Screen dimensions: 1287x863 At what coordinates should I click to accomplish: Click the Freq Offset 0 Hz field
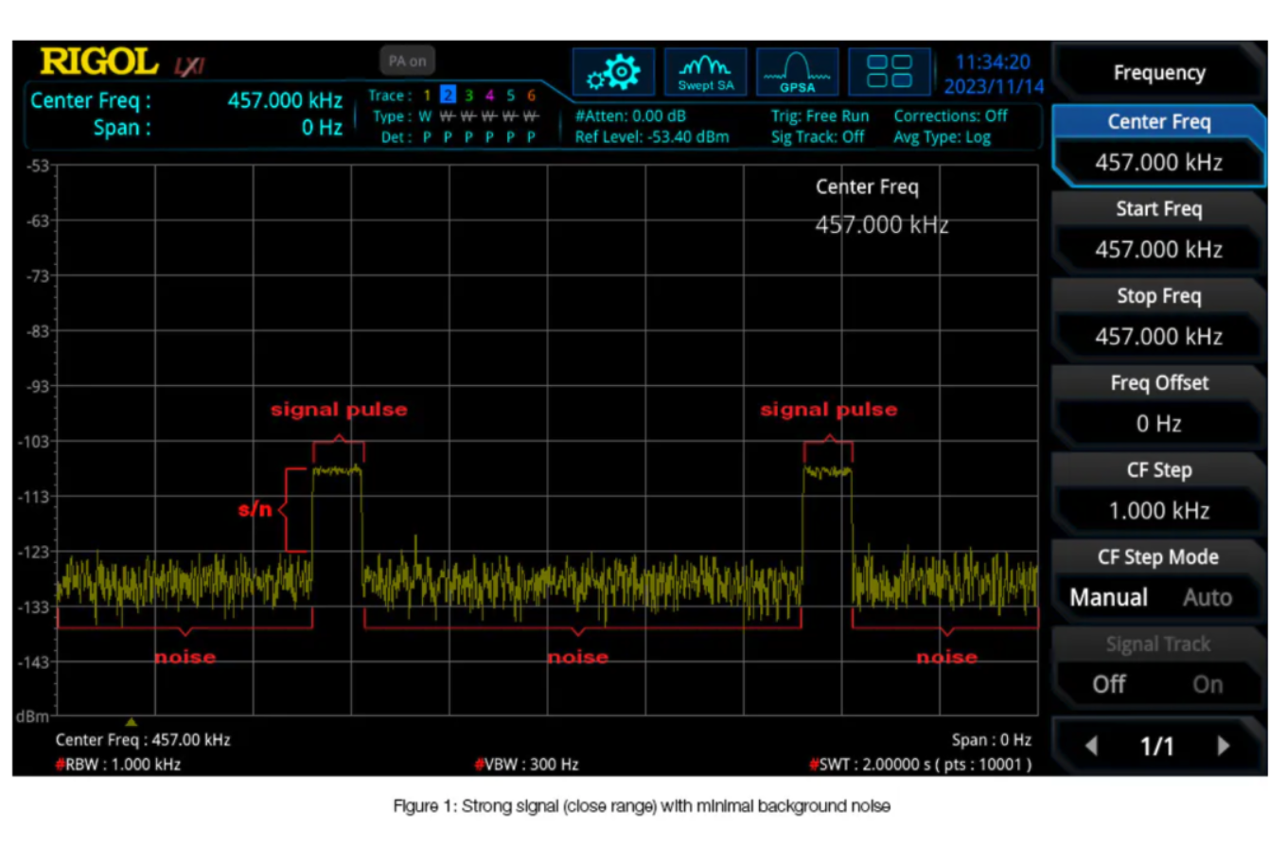(x=1158, y=424)
